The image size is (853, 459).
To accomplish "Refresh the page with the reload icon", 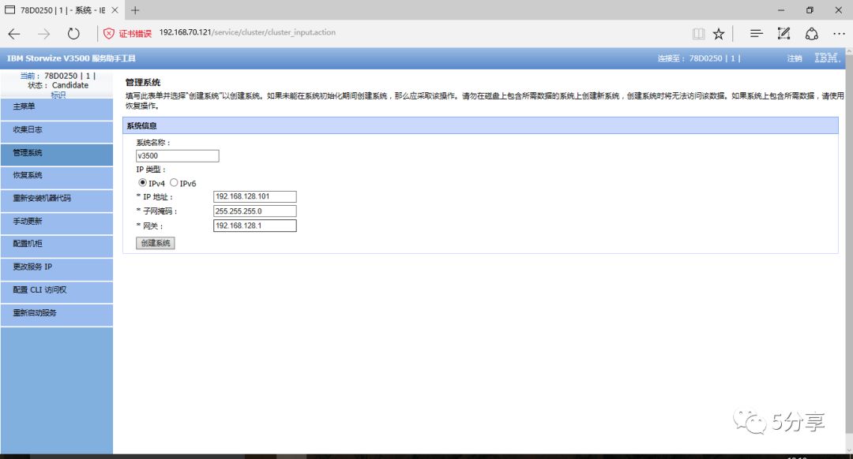I will [73, 34].
